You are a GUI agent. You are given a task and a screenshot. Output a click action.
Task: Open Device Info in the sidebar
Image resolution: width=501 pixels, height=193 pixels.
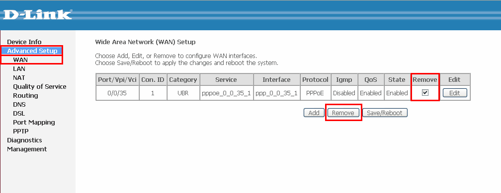pyautogui.click(x=24, y=42)
